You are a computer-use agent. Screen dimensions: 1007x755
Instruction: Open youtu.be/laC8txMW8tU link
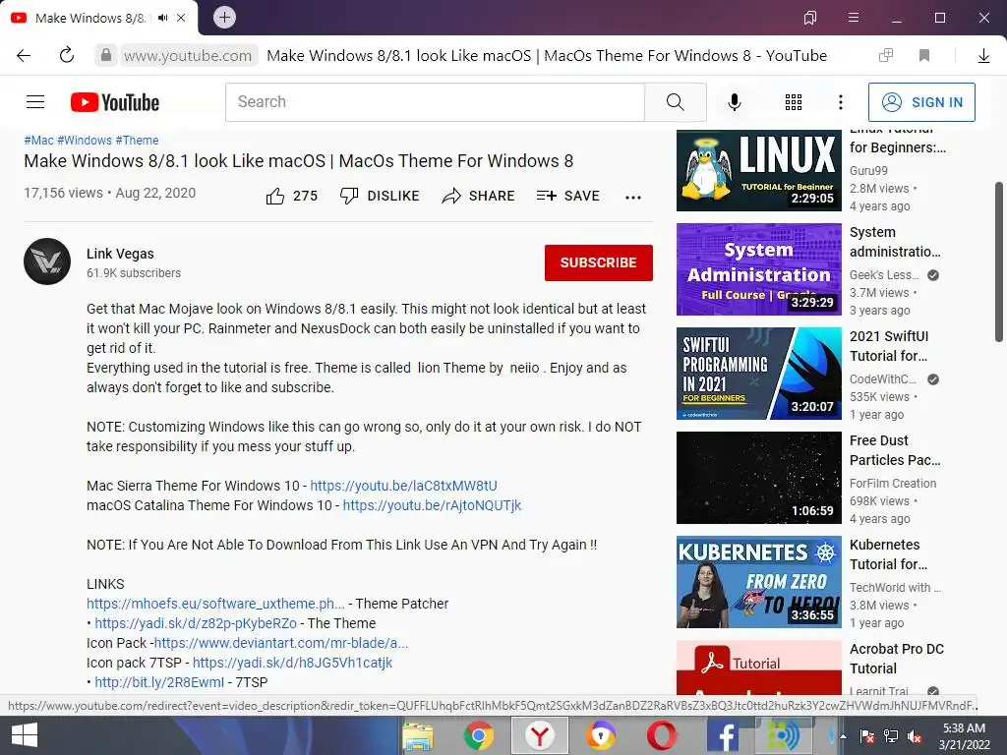click(403, 486)
